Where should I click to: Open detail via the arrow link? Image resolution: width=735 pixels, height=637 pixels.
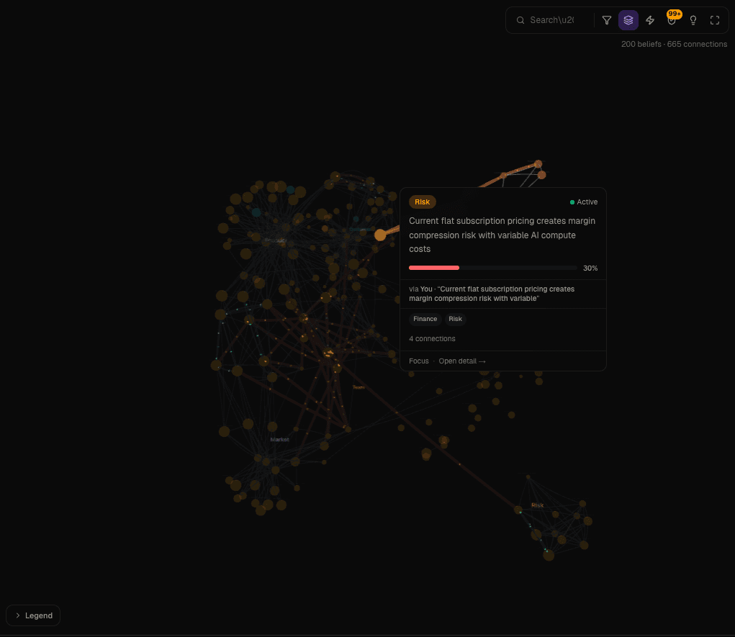[x=482, y=361]
